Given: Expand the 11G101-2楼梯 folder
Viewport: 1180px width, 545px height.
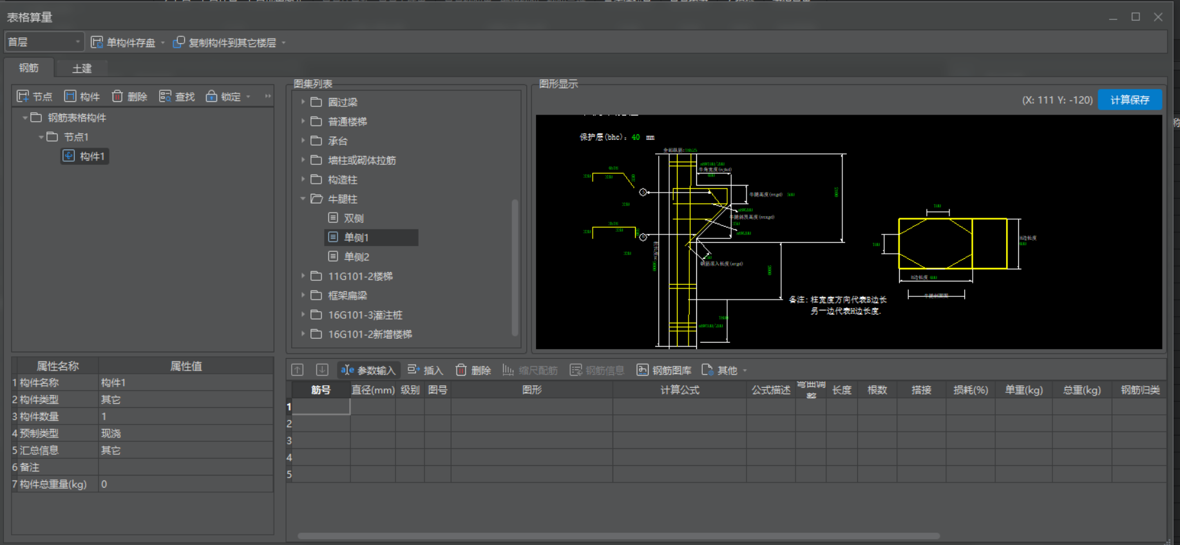Looking at the screenshot, I should click(x=303, y=276).
